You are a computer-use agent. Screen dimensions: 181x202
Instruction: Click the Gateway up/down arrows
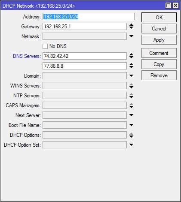point(131,26)
